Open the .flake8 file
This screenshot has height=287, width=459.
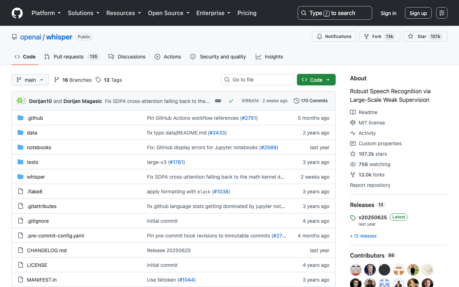35,192
